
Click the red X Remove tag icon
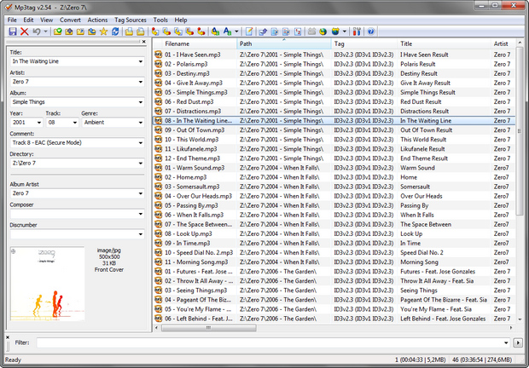tap(24, 32)
